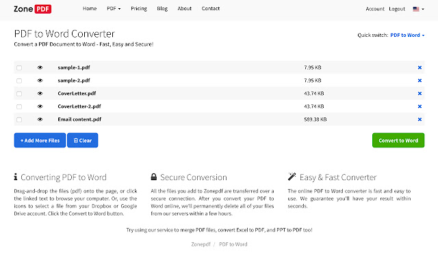Screen dimensions: 438x273
Task: Delete sample-2.pdf using the X icon
Action: pyautogui.click(x=420, y=81)
